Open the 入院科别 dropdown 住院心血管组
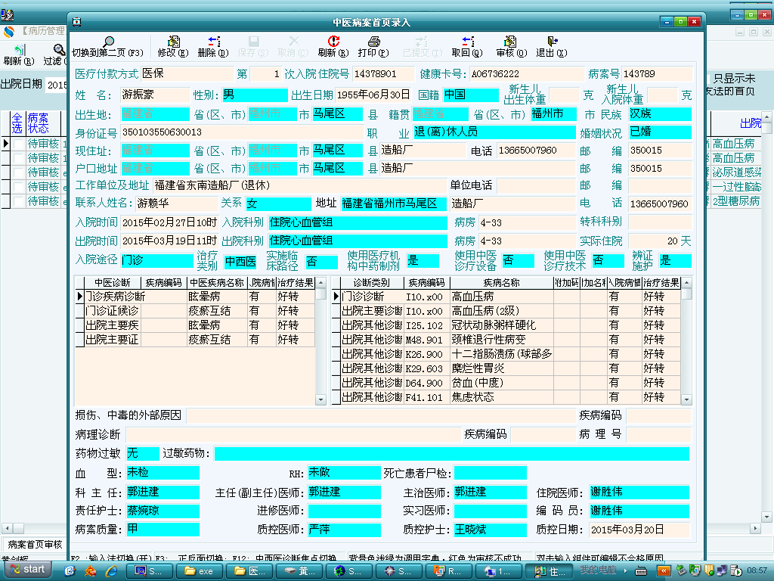Viewport: 774px width, 581px height. tap(358, 223)
